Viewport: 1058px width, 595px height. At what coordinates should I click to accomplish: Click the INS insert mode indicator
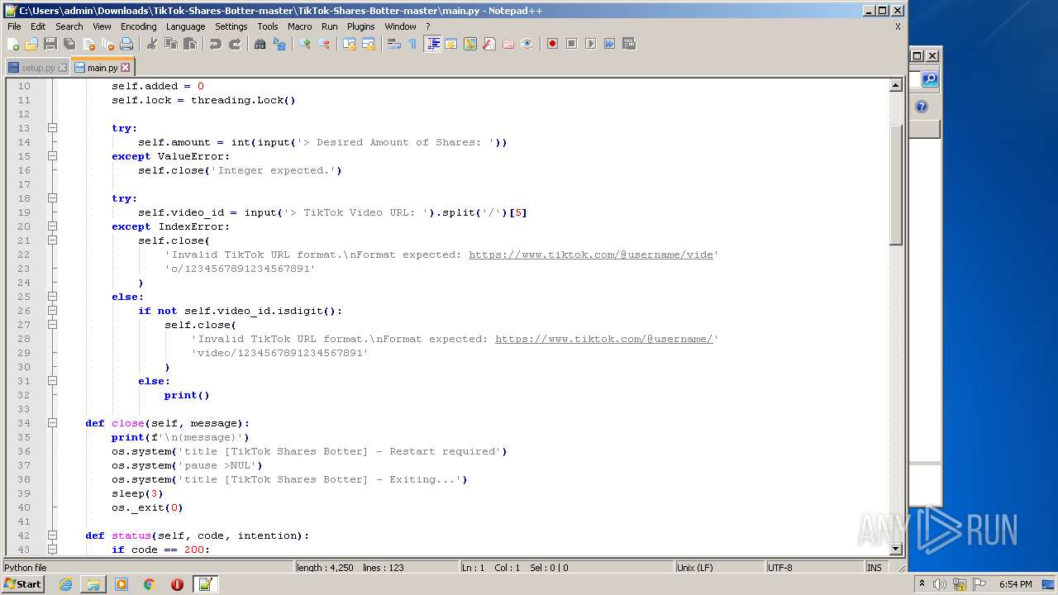(874, 568)
